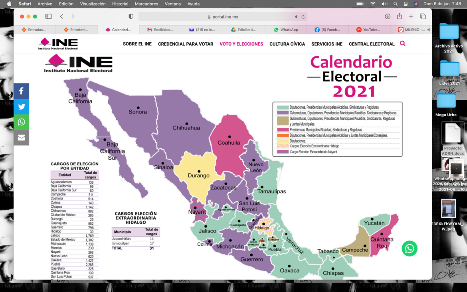Toggle the Safari sidebar

(48, 16)
